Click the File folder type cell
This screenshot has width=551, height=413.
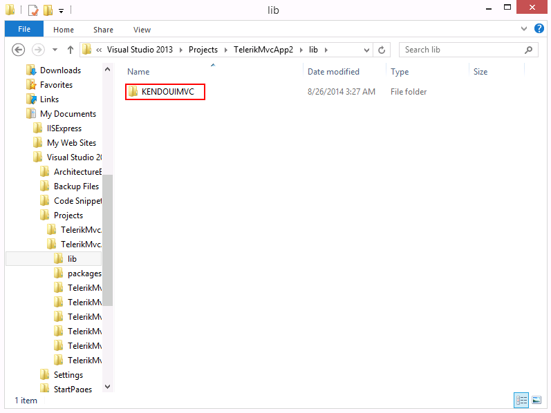pos(409,92)
